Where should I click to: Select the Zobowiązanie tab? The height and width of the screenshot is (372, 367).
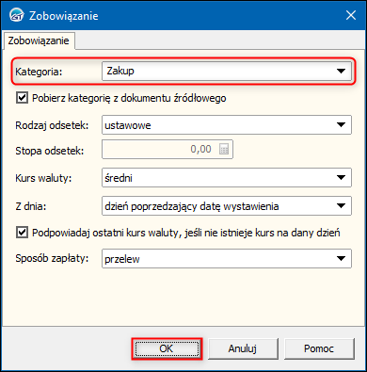[39, 40]
